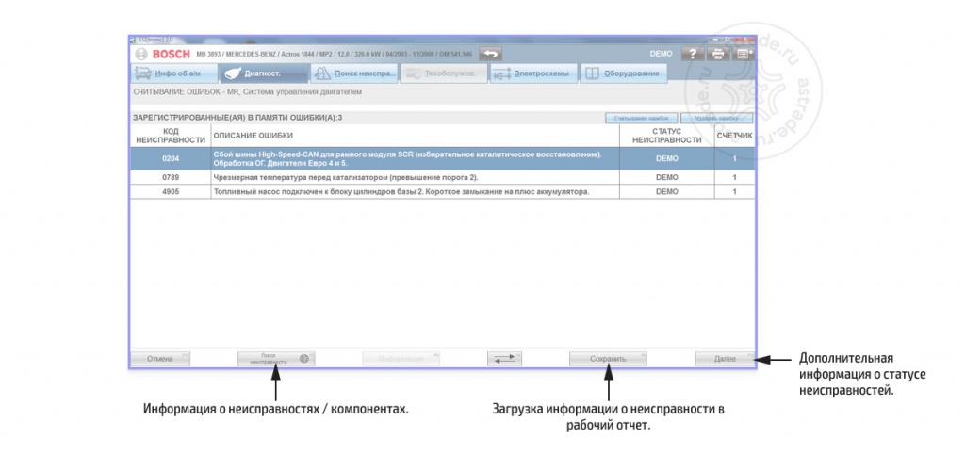Click the 'СЧЕТЧИК' column header

click(735, 136)
